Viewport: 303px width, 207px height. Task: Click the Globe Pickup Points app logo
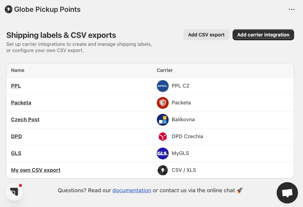tap(9, 9)
